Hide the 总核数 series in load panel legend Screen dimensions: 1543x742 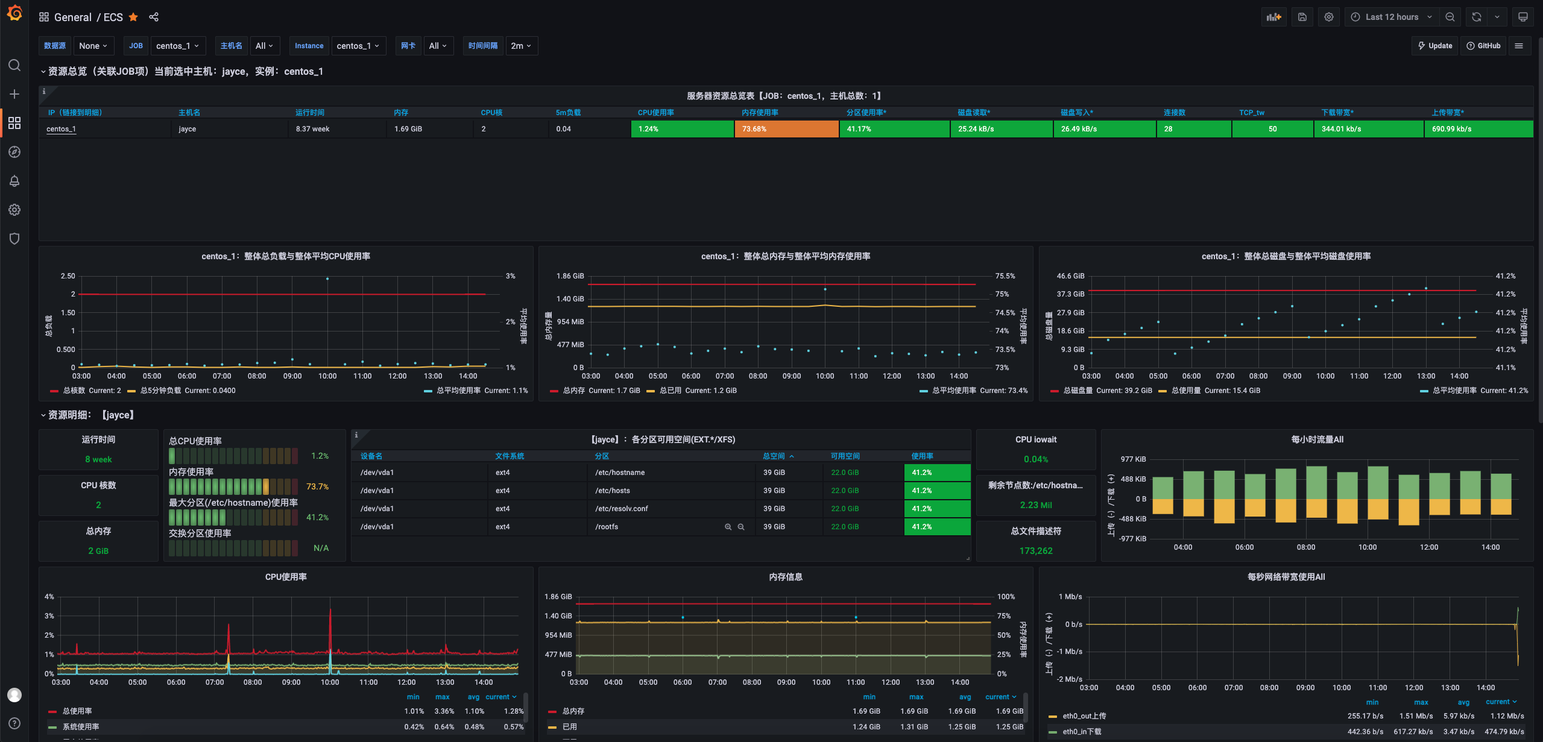(x=74, y=390)
